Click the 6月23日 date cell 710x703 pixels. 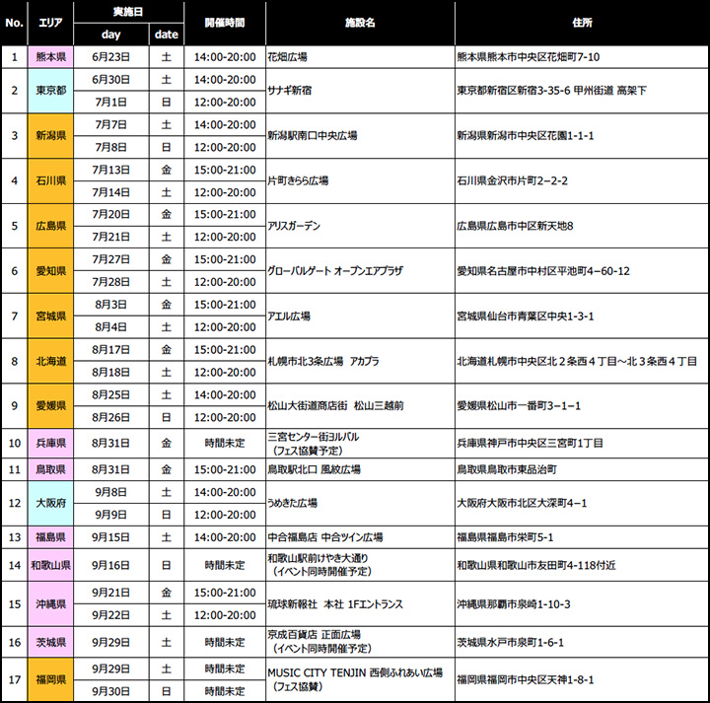110,57
